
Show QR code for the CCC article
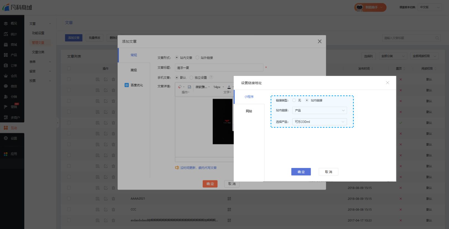(229, 209)
